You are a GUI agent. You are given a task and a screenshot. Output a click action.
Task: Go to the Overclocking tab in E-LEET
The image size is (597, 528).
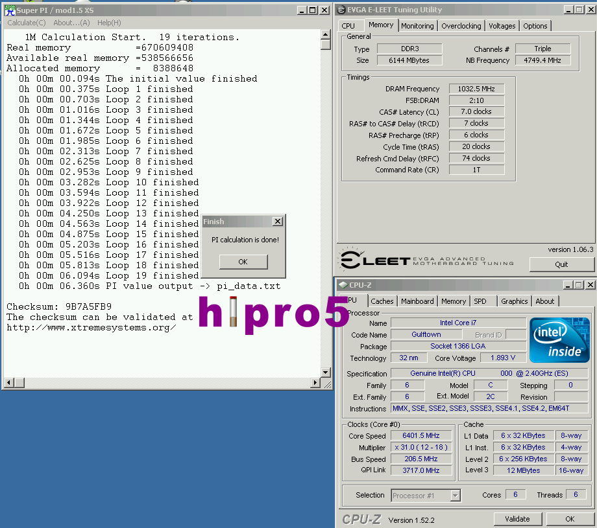click(461, 26)
